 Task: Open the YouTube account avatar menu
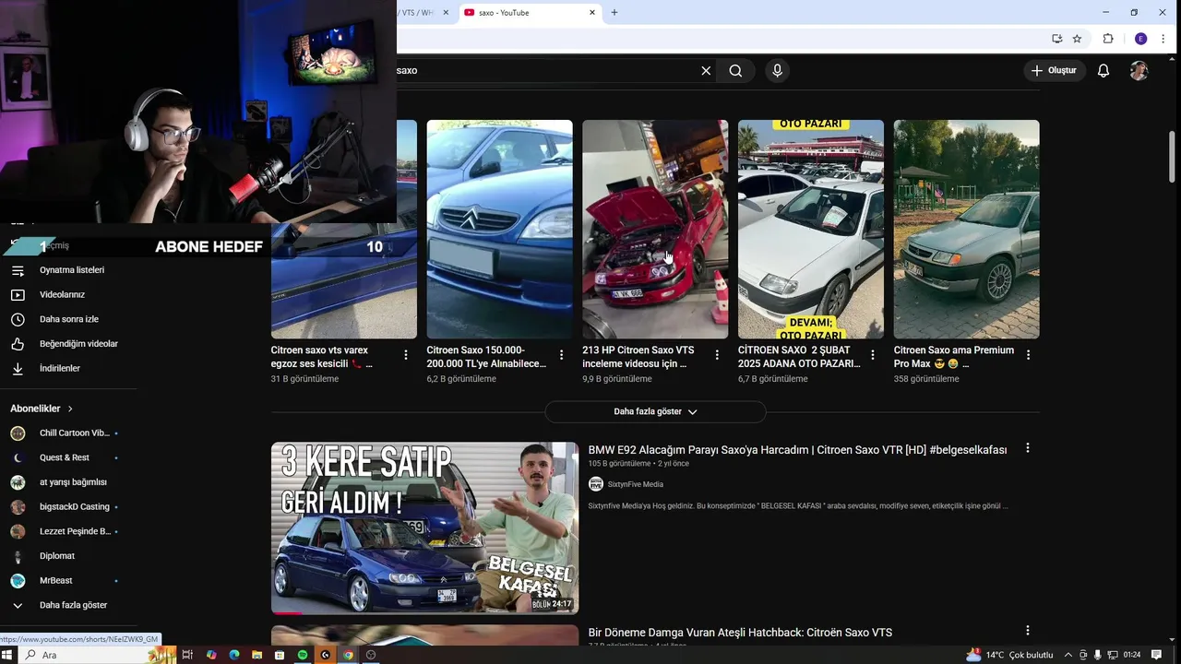click(x=1139, y=70)
